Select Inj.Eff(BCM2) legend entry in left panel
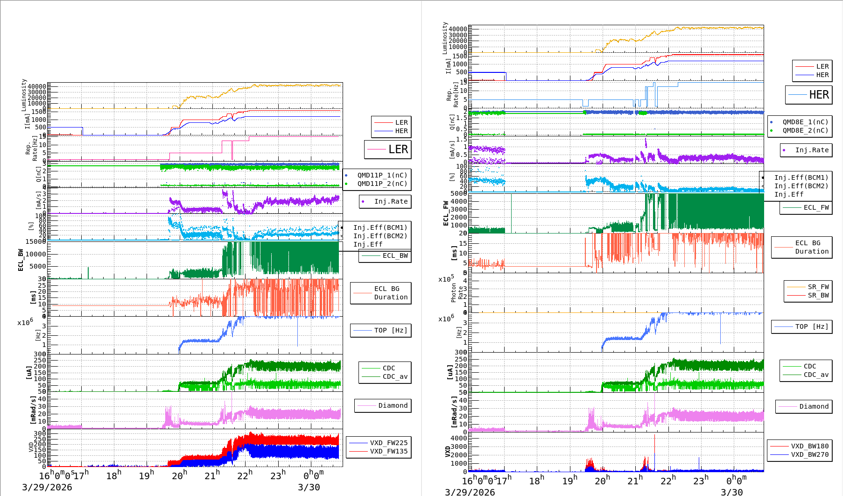 380,236
